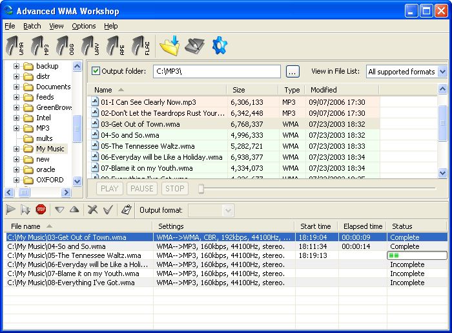The width and height of the screenshot is (452, 333).
Task: Convert to FLAC toolbar icon
Action: pos(141,46)
